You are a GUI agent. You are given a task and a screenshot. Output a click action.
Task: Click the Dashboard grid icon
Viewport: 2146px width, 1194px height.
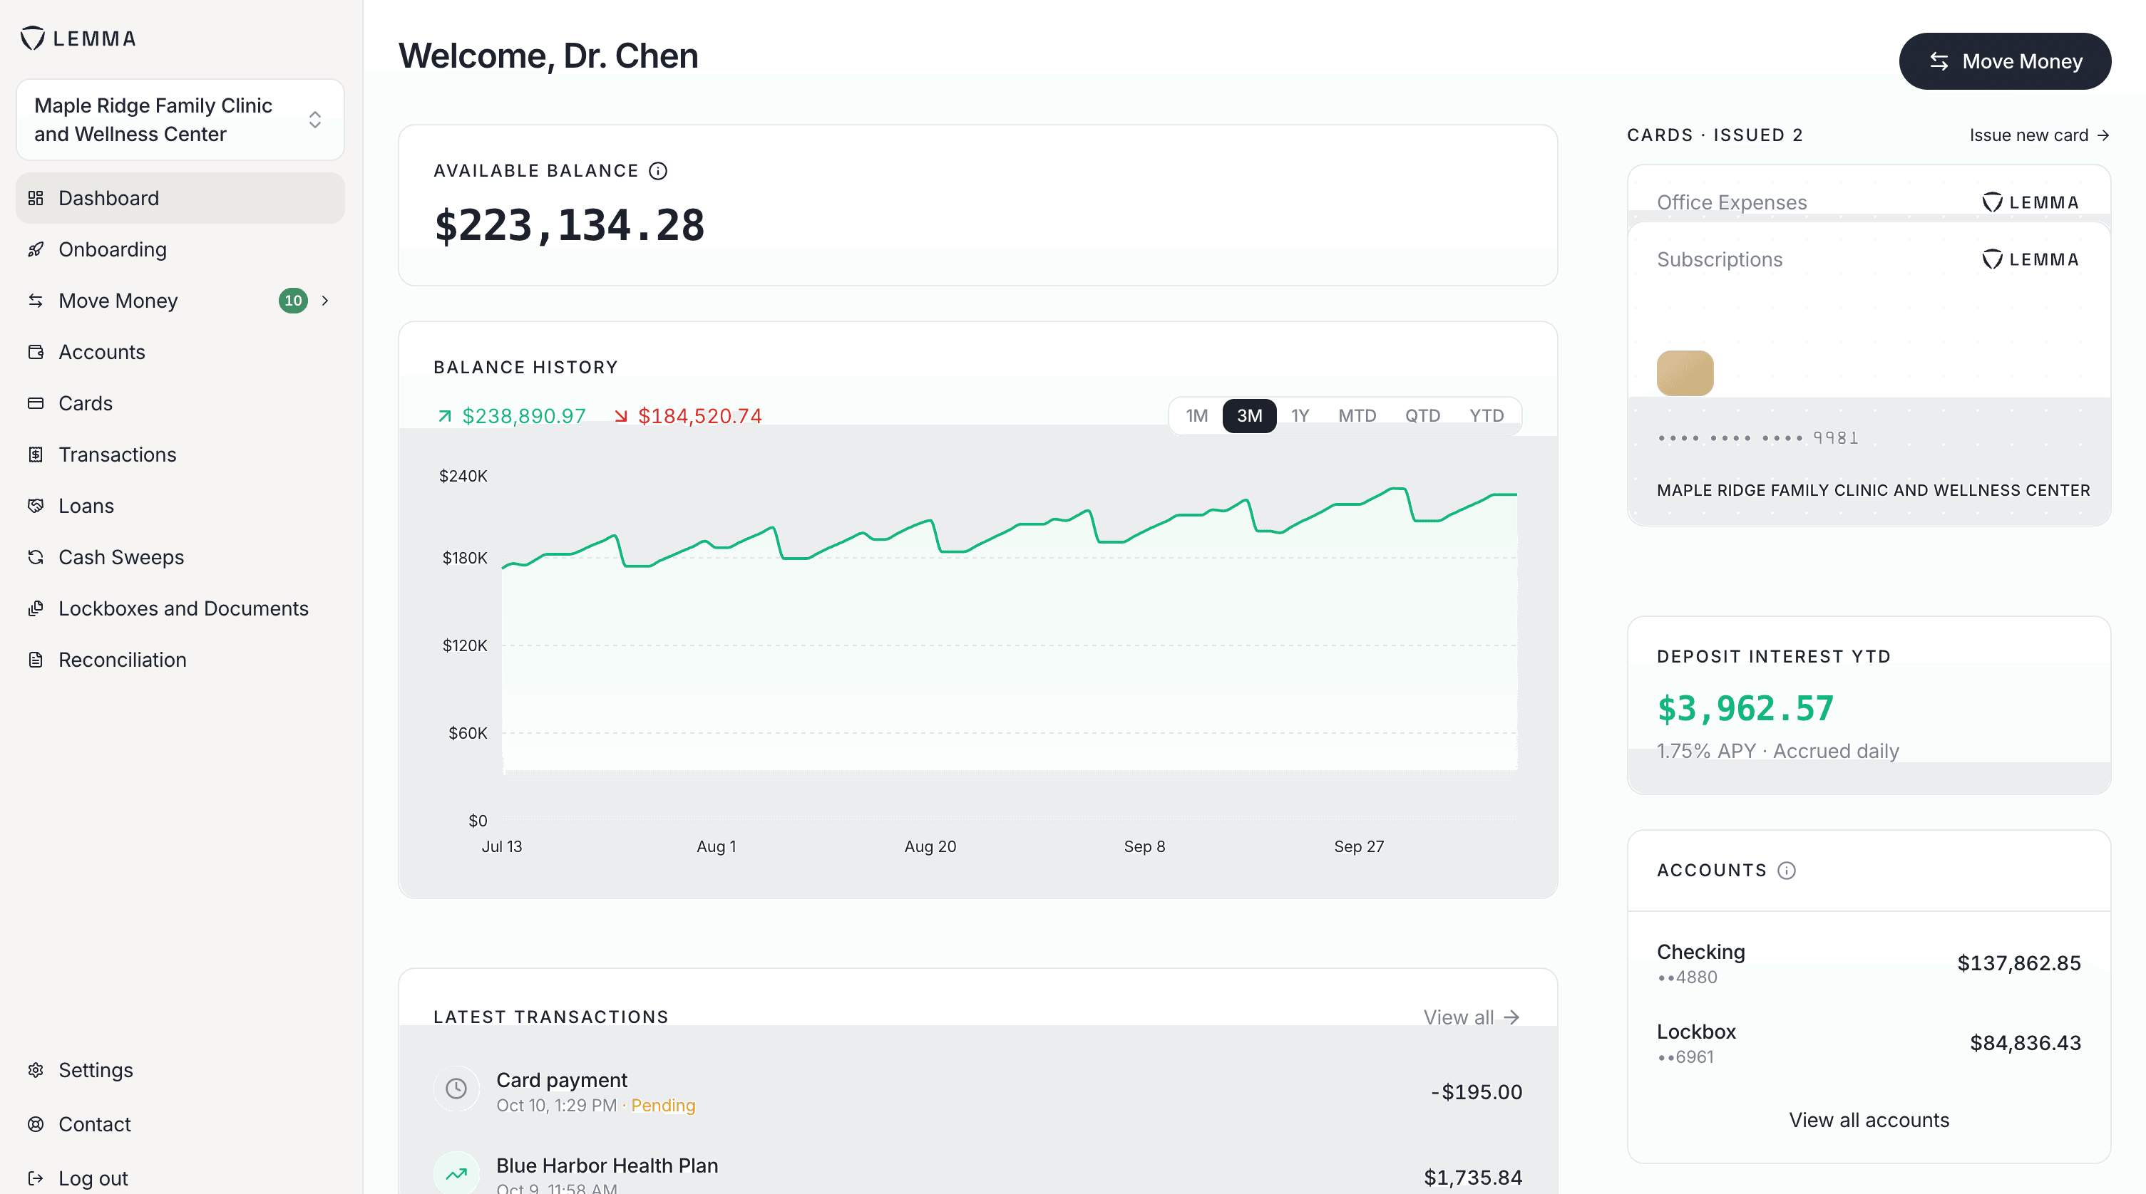click(x=36, y=198)
